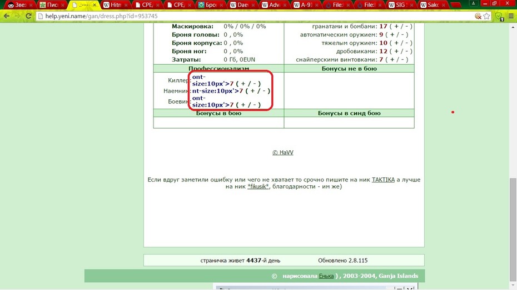Viewport: 517px width, 290px height.
Task: Click the browser forward arrow
Action: click(17, 16)
